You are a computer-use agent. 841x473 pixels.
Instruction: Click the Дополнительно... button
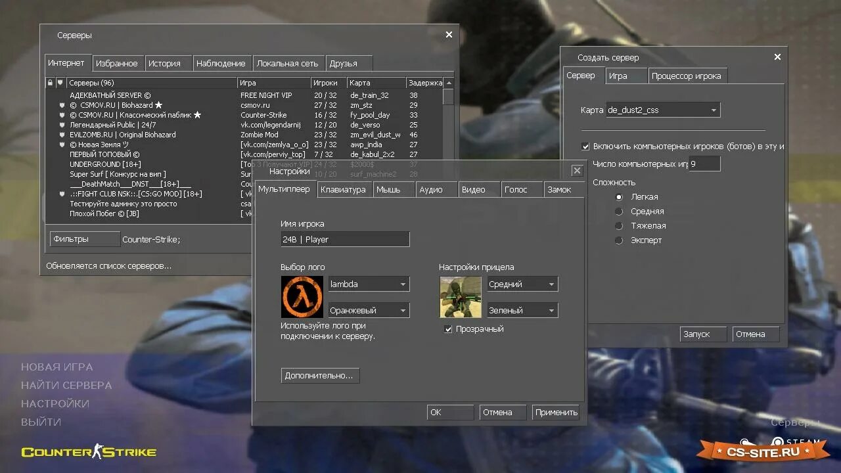click(320, 376)
